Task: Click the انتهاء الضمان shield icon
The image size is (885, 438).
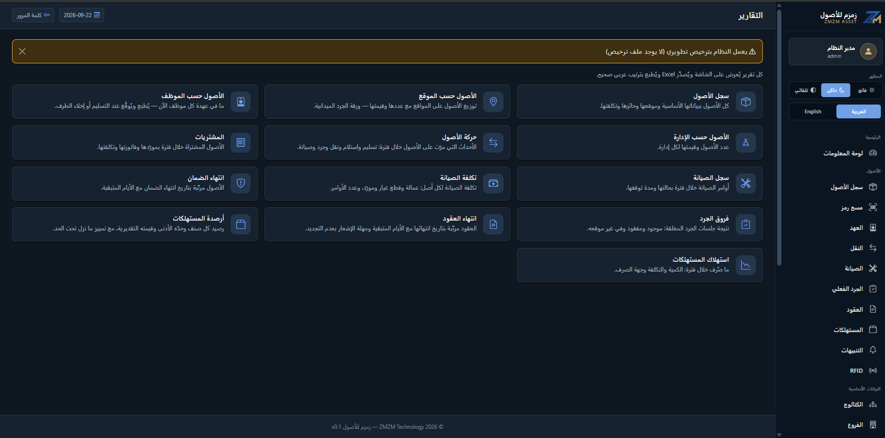Action: click(x=241, y=183)
